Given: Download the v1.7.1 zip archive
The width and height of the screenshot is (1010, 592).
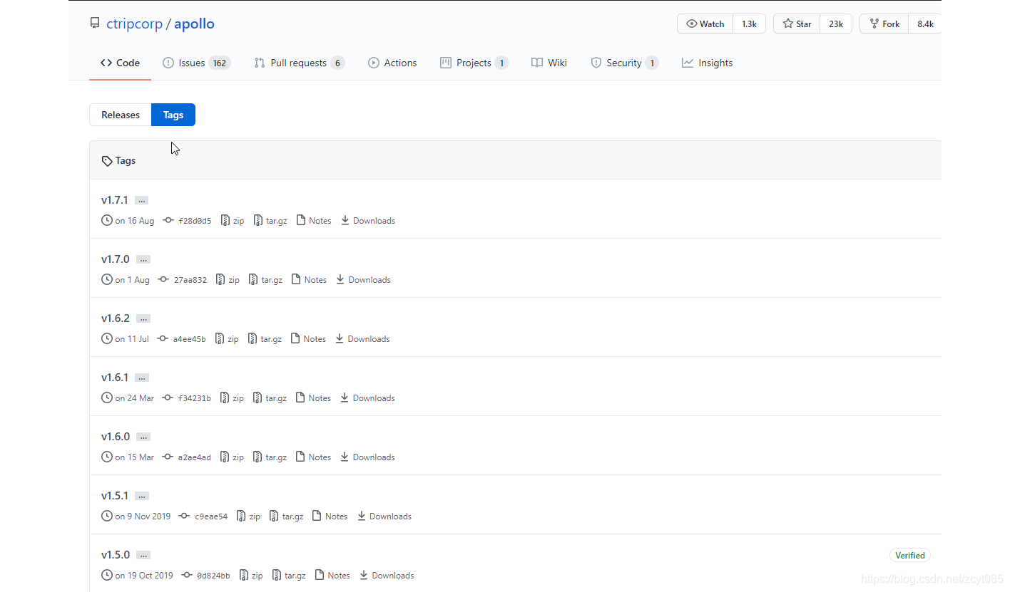Looking at the screenshot, I should click(x=233, y=221).
